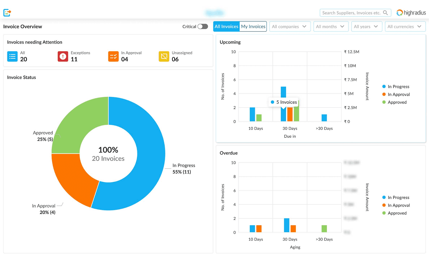Screen dimensions: 429x264
Task: Open the All invoices list icon
Action: 12,56
